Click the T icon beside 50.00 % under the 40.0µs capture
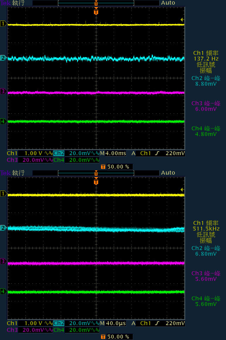Viewport: 226px width, 340px height. click(x=103, y=337)
